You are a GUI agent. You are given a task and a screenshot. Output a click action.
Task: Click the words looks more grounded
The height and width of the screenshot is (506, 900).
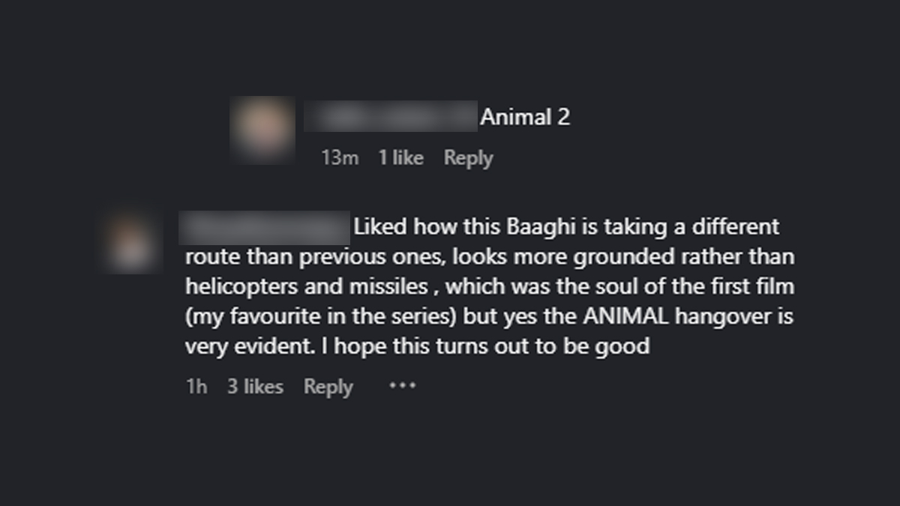pos(550,256)
